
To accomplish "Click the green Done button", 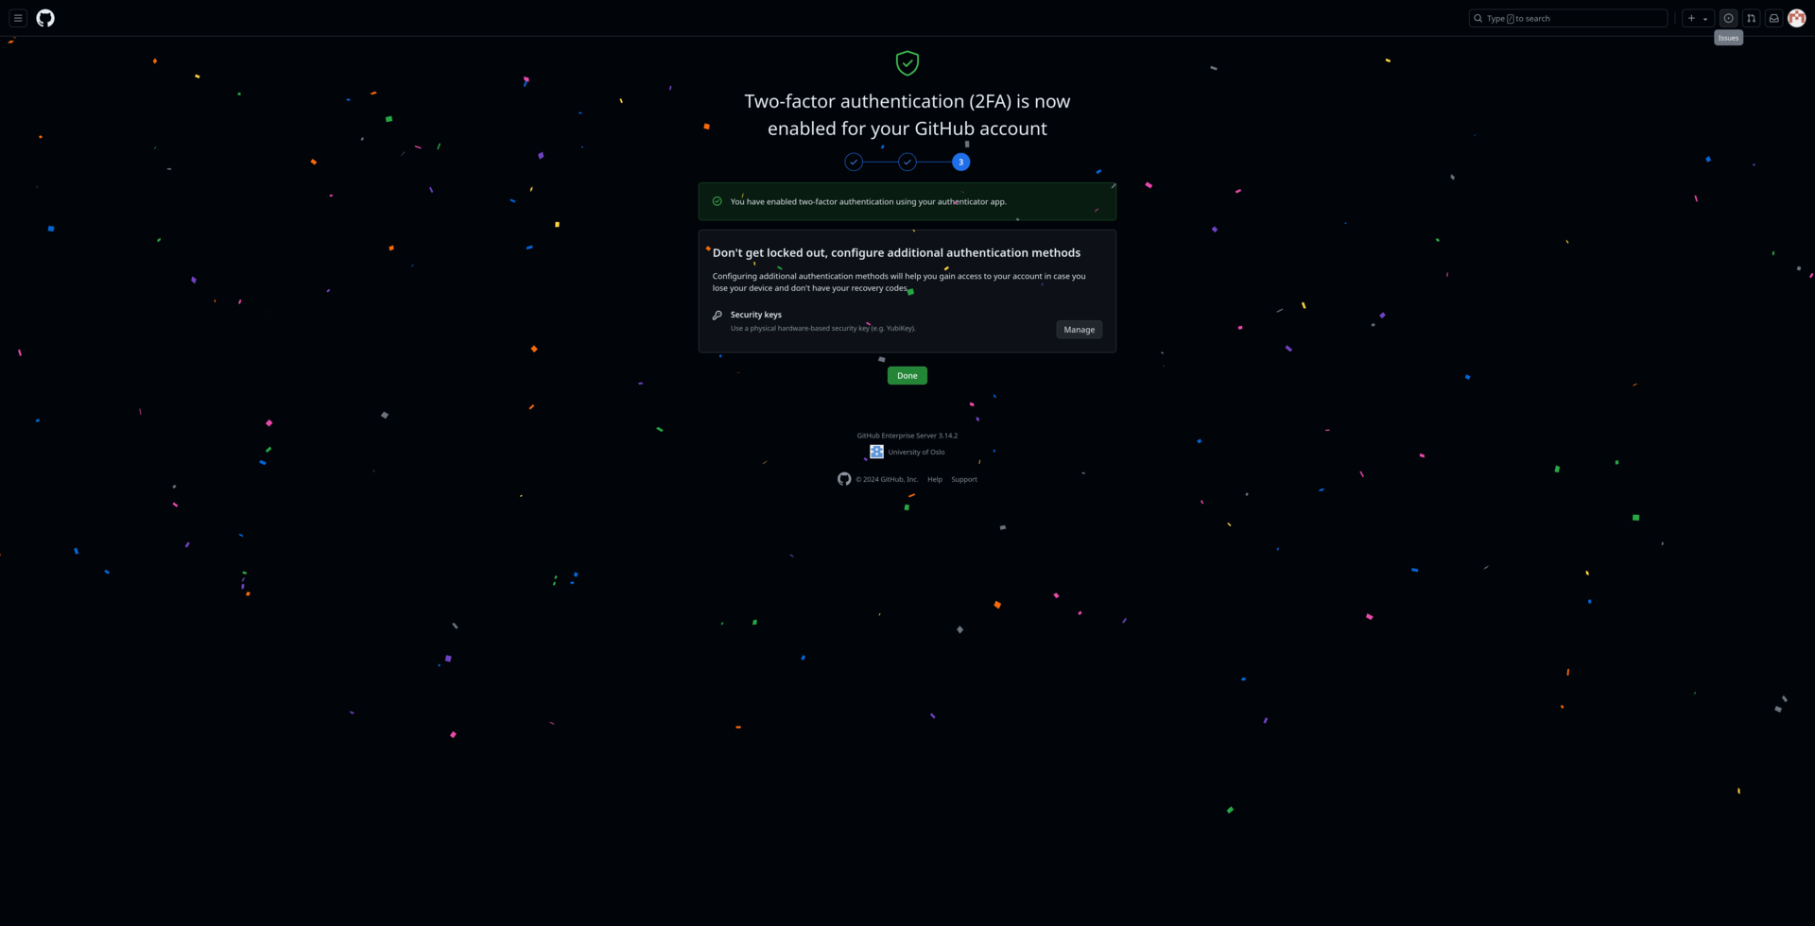I will click(x=907, y=375).
